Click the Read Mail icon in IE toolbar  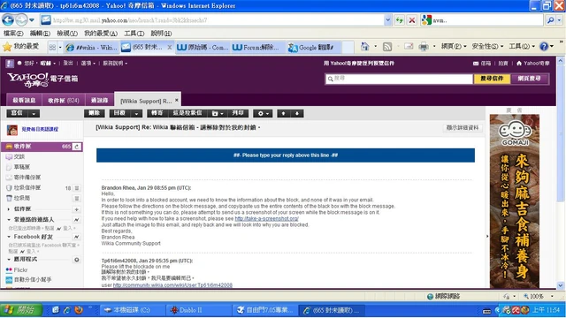pyautogui.click(x=409, y=47)
